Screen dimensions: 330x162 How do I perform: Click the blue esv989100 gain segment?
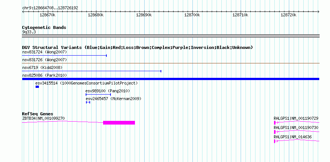98,95
